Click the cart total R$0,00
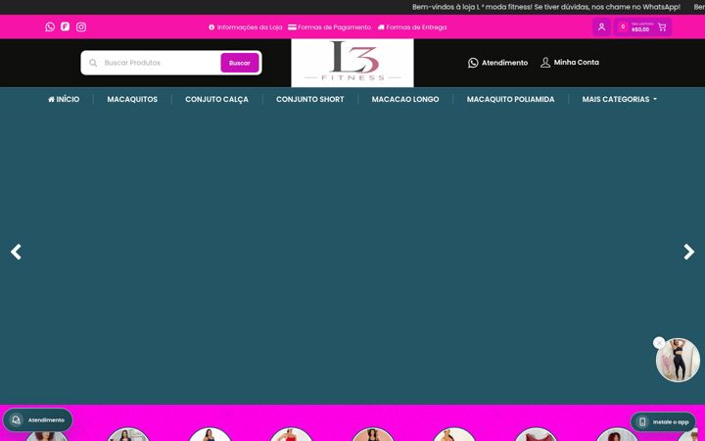 click(x=640, y=29)
